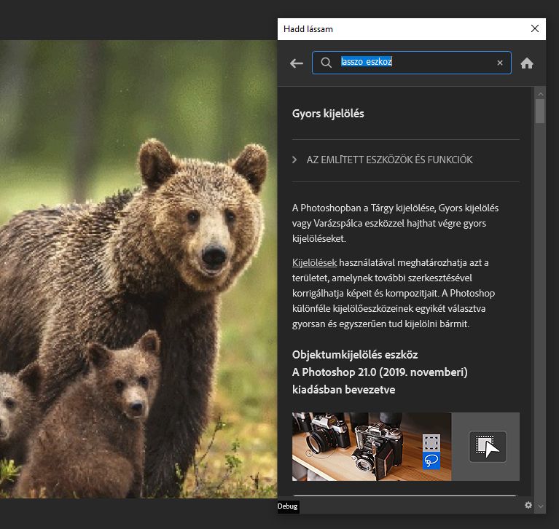Click the Debug label
The height and width of the screenshot is (529, 559).
(287, 506)
